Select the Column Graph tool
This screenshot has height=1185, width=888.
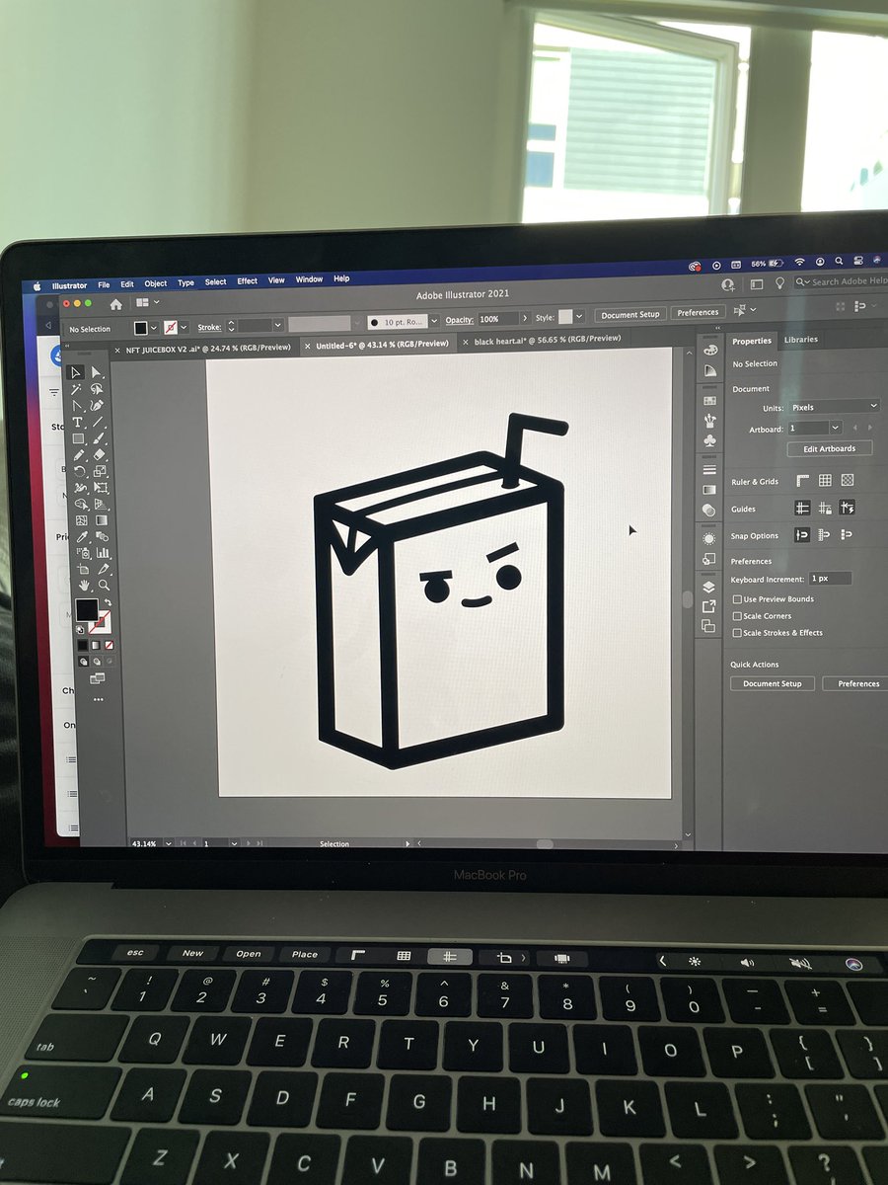pos(103,553)
